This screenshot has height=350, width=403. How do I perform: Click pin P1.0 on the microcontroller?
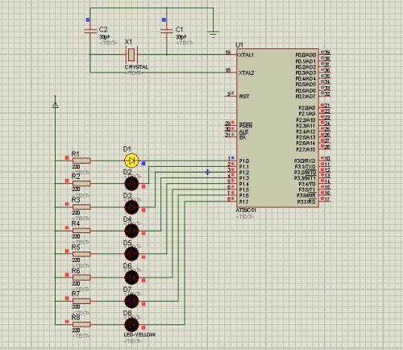pyautogui.click(x=231, y=160)
